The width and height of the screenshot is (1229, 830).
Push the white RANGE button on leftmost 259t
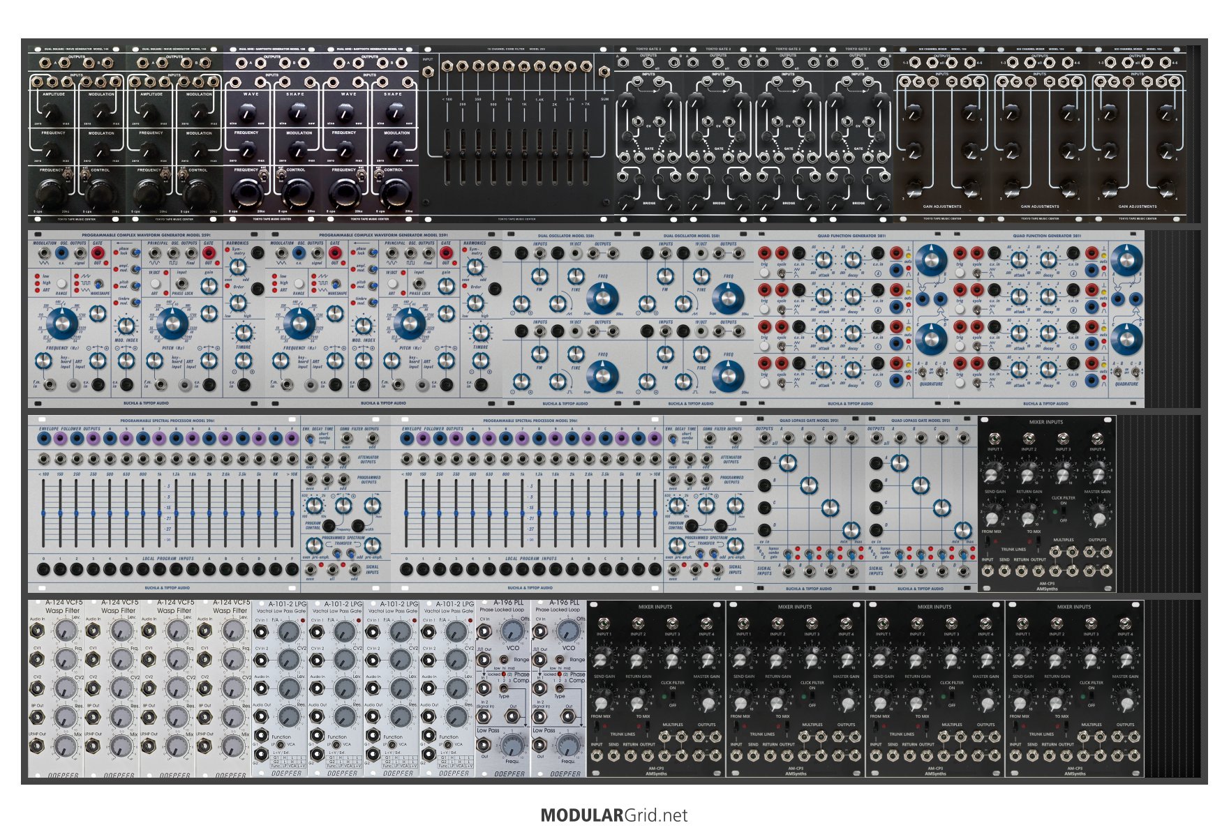[62, 283]
